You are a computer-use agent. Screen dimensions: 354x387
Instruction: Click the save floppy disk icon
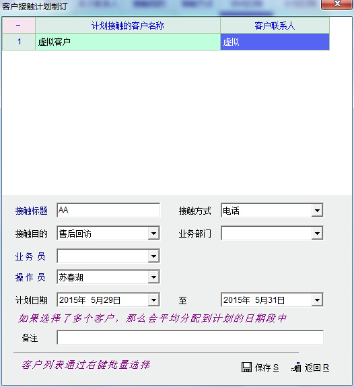246,367
